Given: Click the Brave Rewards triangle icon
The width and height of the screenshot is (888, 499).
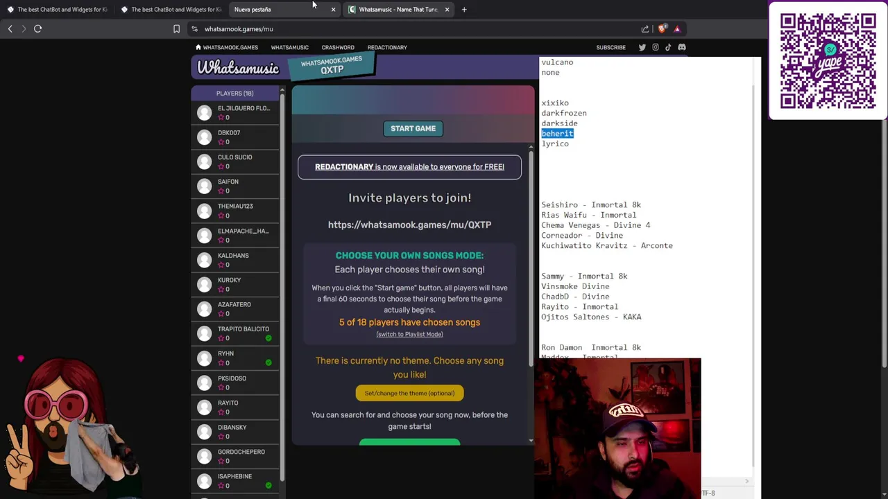Looking at the screenshot, I should [x=677, y=29].
